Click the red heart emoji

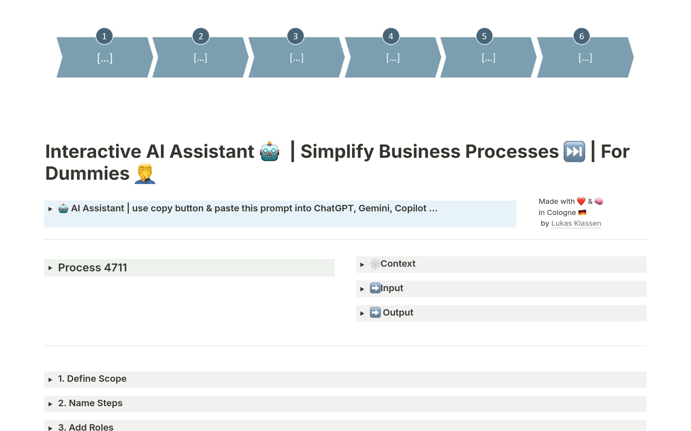(581, 201)
